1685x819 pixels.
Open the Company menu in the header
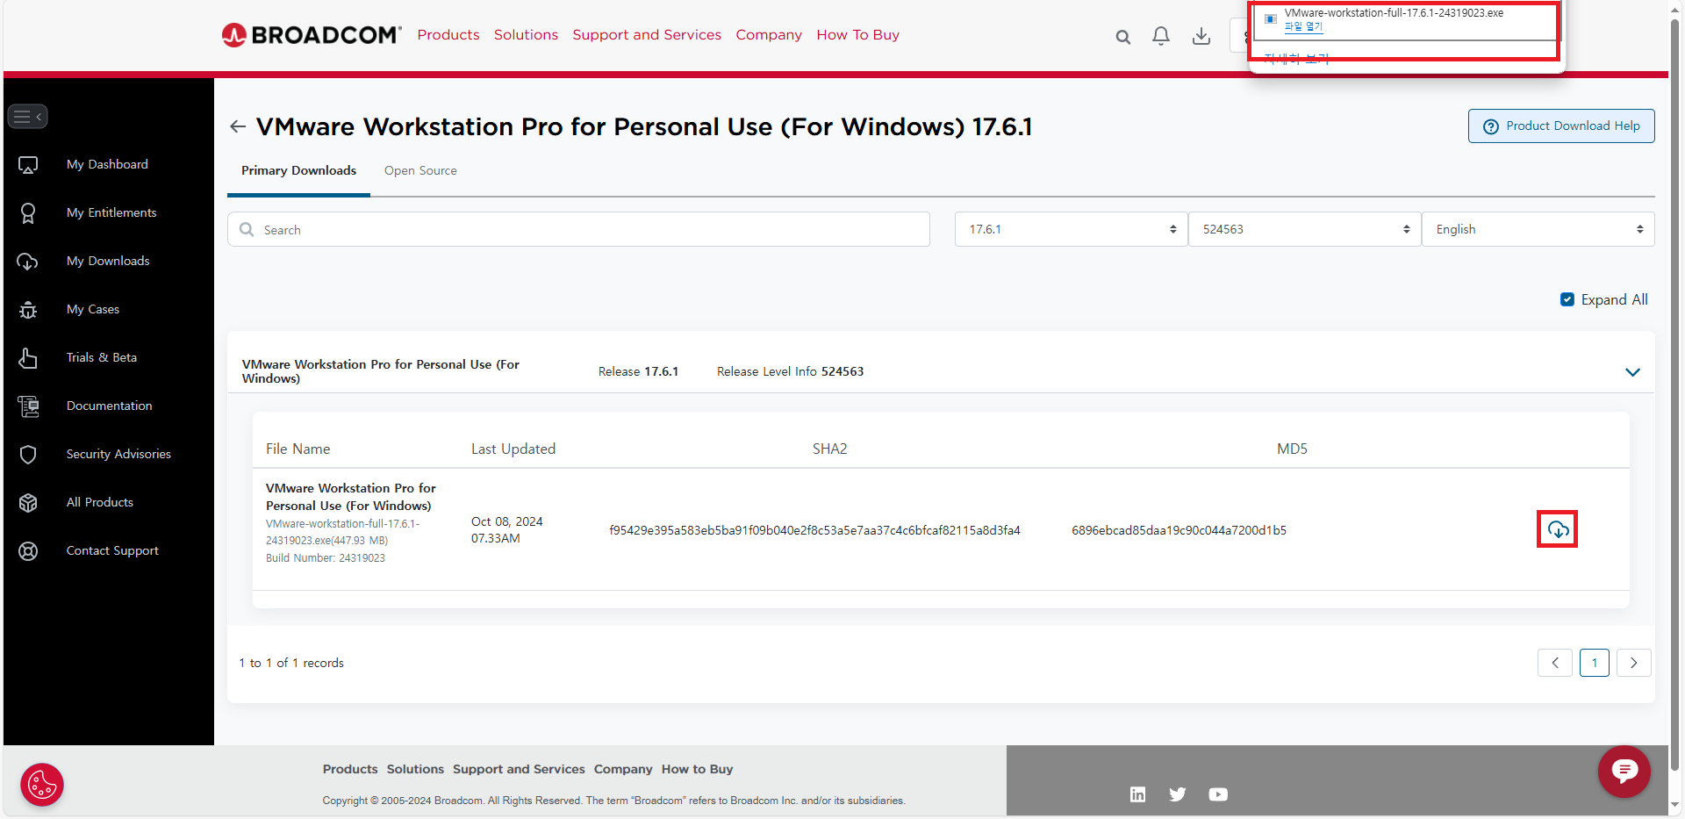(769, 35)
